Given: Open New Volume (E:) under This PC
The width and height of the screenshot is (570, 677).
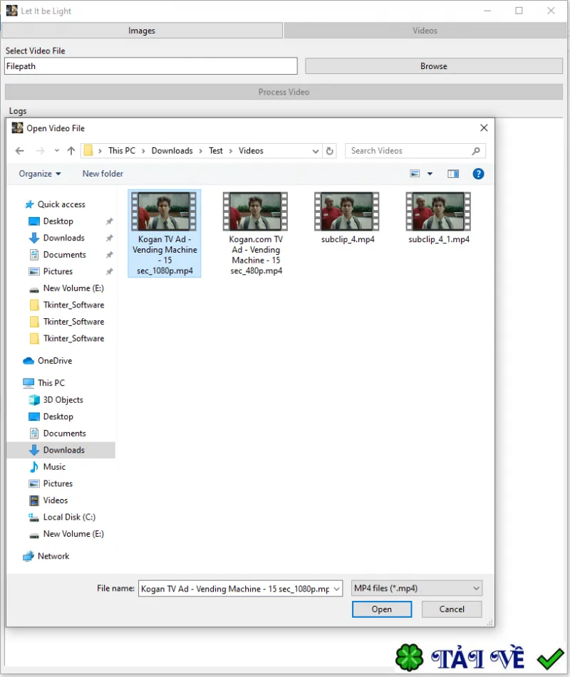Looking at the screenshot, I should 73,534.
